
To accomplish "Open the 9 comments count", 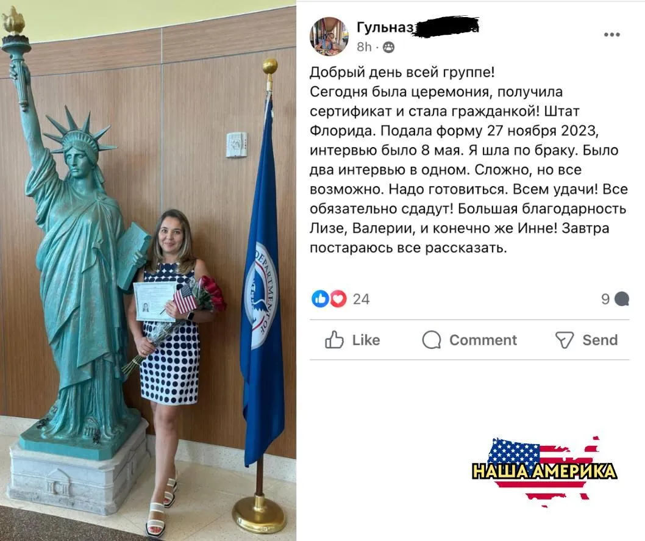I will coord(605,299).
